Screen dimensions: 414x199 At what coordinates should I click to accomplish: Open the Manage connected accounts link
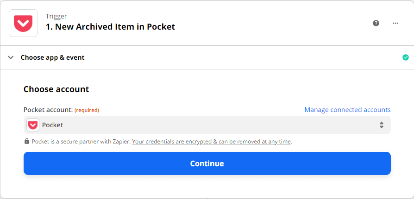coord(347,110)
